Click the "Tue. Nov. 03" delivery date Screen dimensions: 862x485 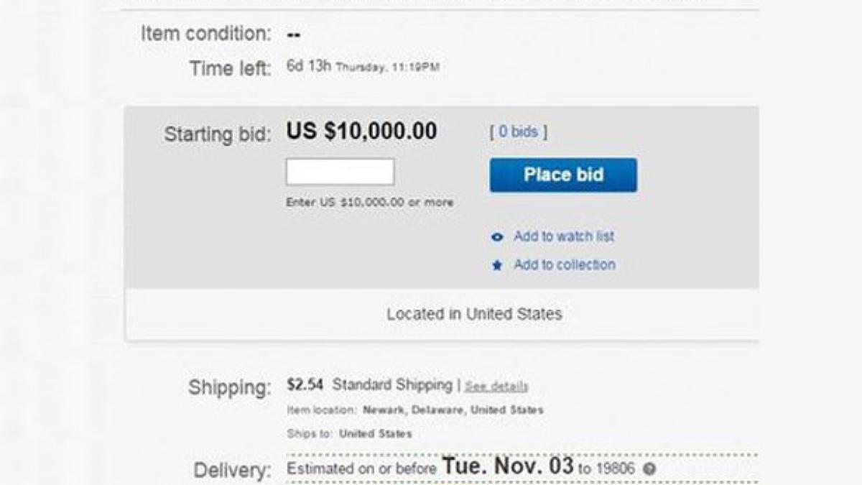click(x=508, y=466)
